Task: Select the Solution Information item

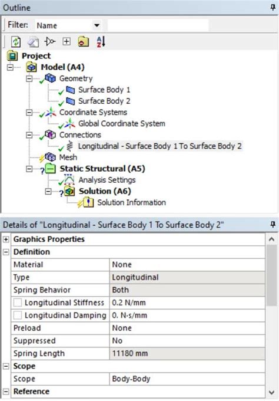Action: (131, 202)
